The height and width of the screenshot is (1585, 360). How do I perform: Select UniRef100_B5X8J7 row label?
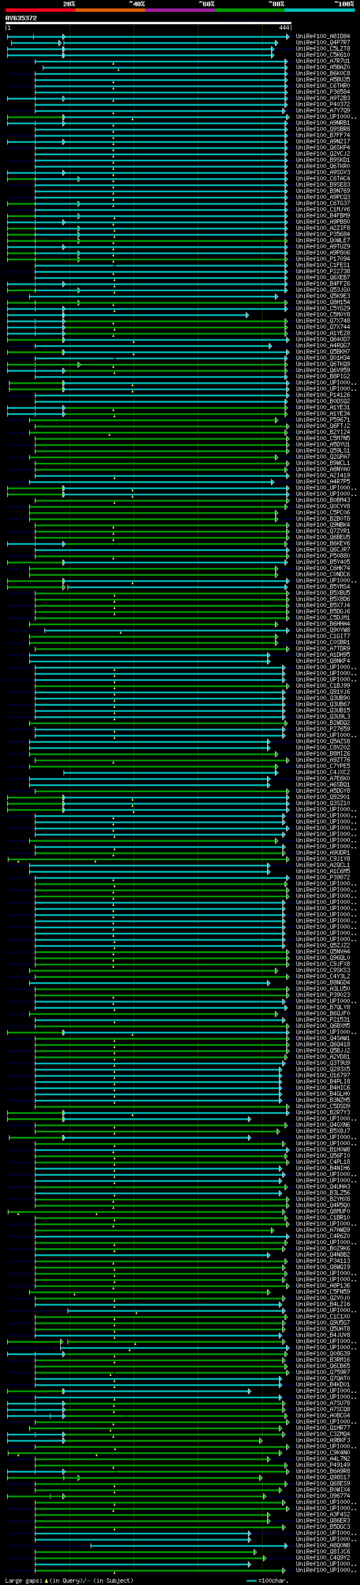(322, 1131)
